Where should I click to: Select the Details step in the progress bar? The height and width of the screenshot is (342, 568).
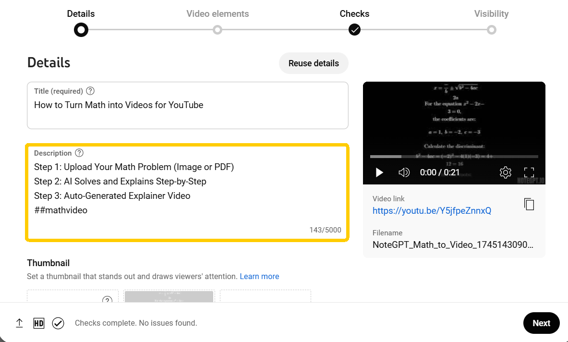click(x=81, y=30)
